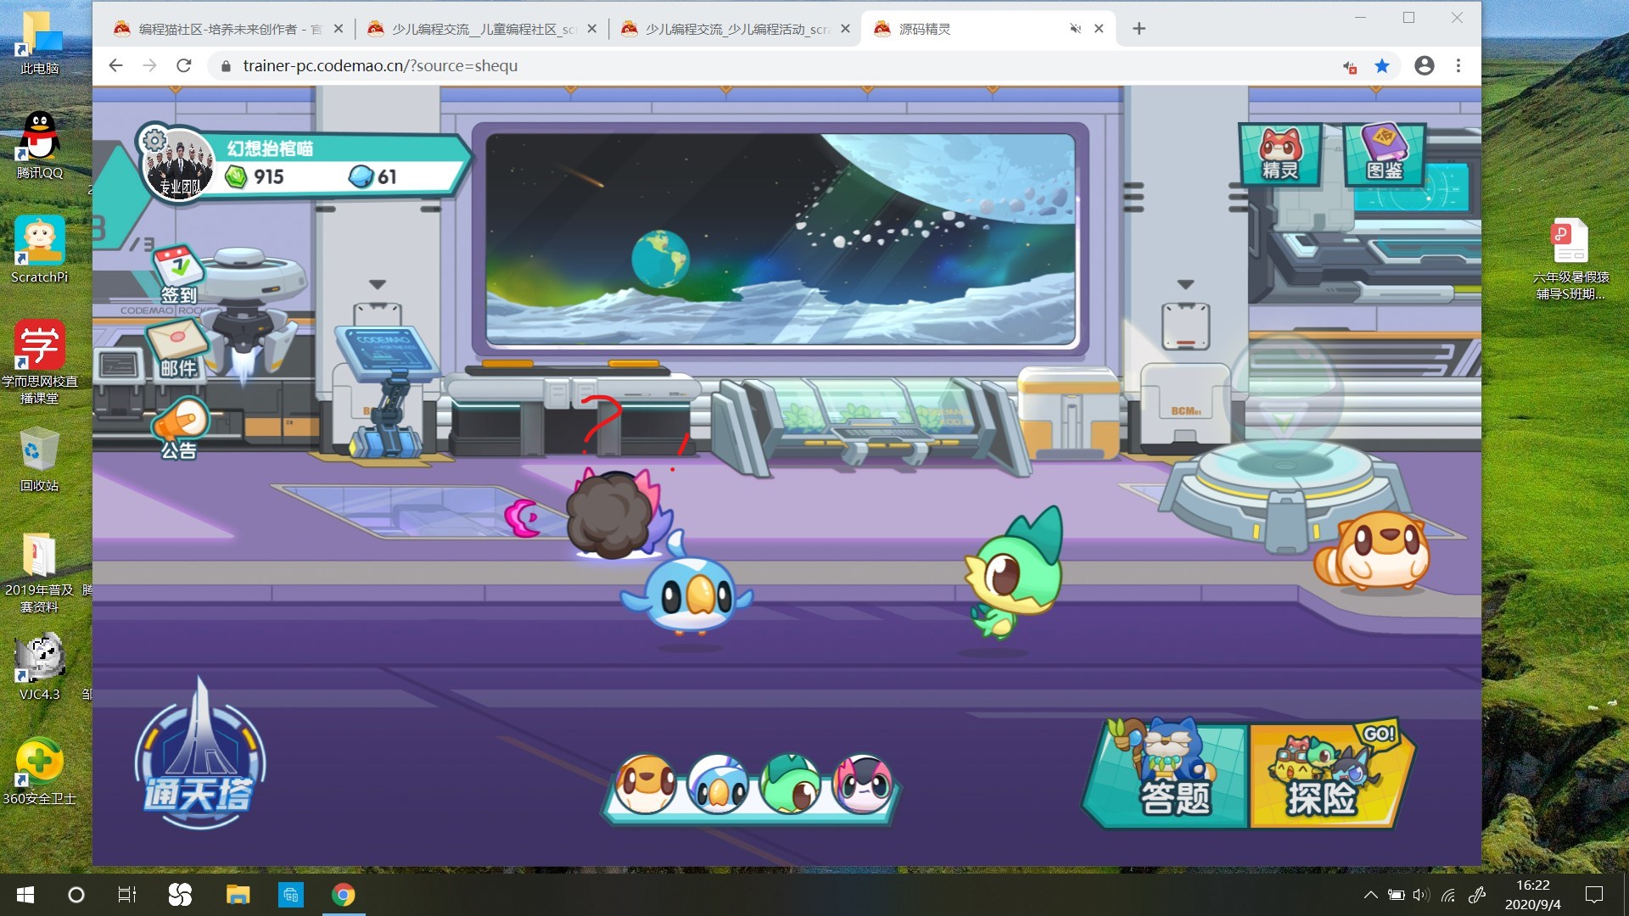Close the 源码精灵 tab
This screenshot has width=1629, height=916.
click(x=1099, y=29)
